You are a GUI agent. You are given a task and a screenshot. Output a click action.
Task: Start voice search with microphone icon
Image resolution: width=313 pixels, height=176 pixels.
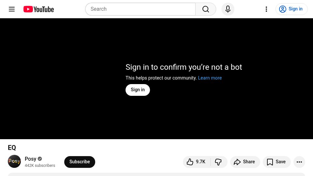(x=228, y=9)
